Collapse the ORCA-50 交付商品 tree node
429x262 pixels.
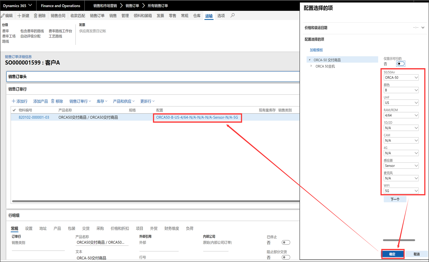point(310,60)
